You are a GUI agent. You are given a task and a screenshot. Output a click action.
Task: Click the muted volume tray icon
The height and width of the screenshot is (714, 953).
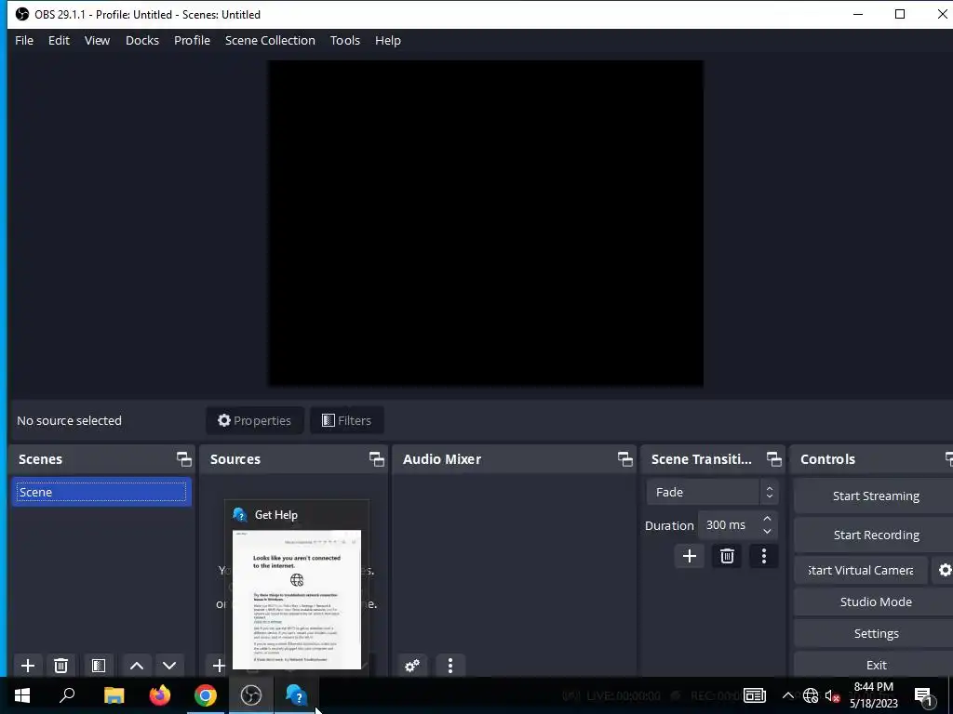[x=832, y=695]
